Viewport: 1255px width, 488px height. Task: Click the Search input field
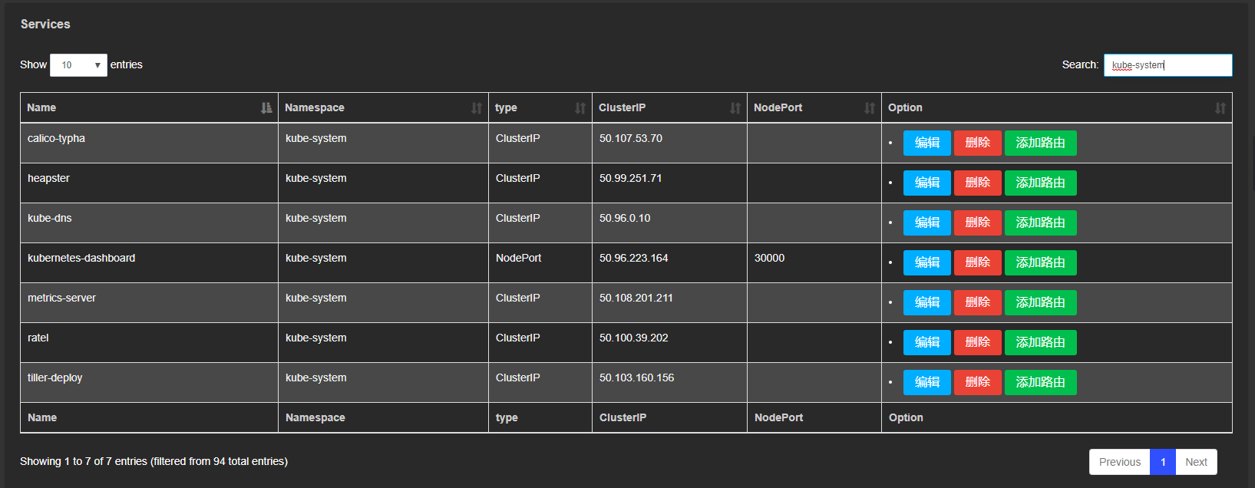coord(1167,65)
